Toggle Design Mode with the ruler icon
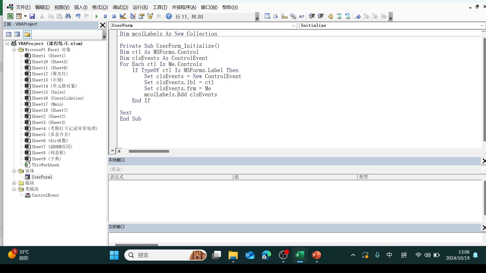This screenshot has width=486, height=273. [123, 16]
